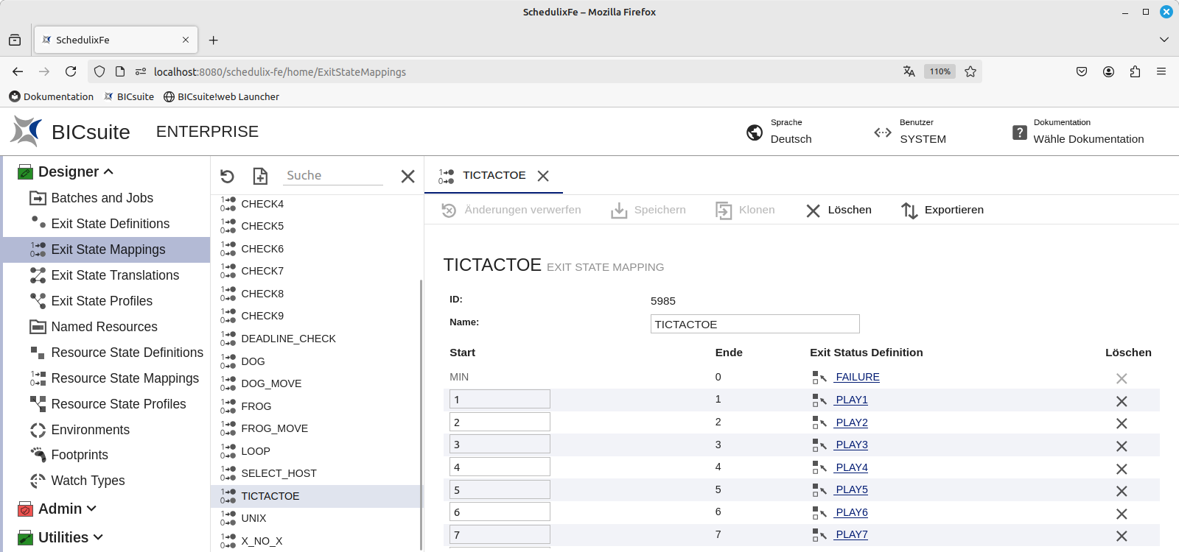Image resolution: width=1179 pixels, height=552 pixels.
Task: Bookmark this page with the star icon
Action: click(x=970, y=71)
